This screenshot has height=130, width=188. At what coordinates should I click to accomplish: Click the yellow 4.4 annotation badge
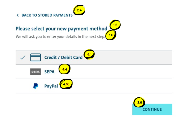64,70
